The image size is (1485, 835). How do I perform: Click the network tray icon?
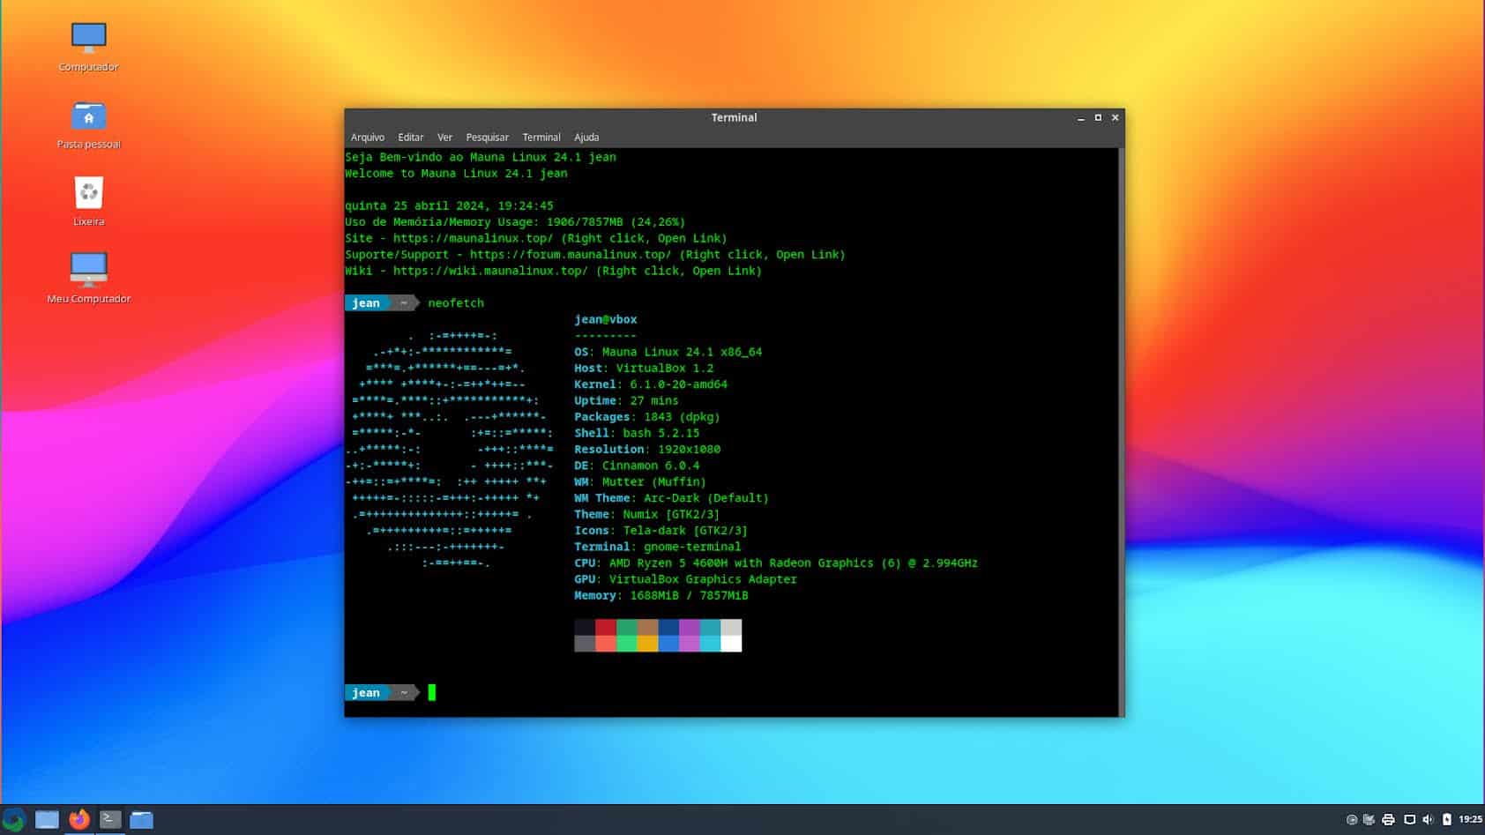click(x=1369, y=820)
